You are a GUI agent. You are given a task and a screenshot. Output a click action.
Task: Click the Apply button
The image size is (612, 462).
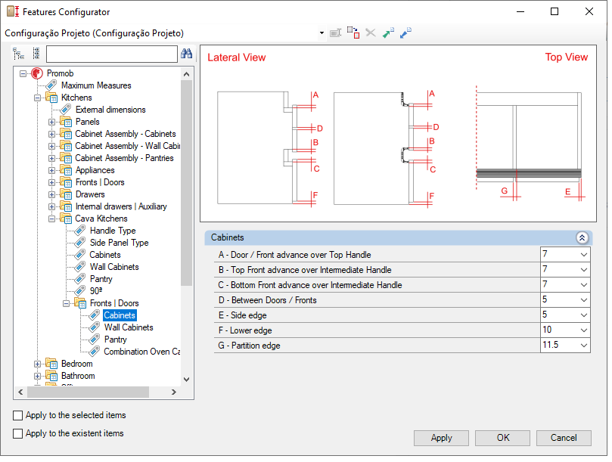coord(441,438)
